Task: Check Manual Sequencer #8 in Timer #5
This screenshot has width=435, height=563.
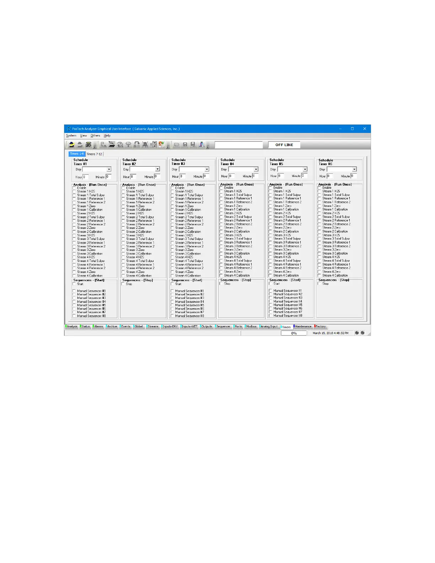Action: (x=270, y=316)
